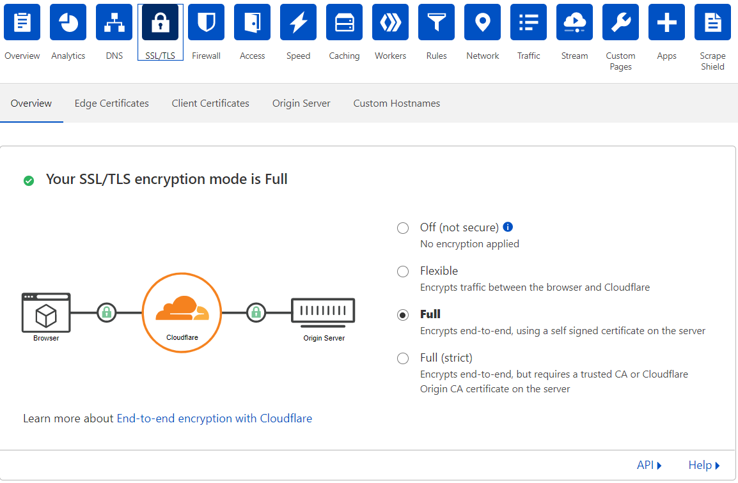Open the Speed lightning bolt icon
This screenshot has height=483, width=738.
tap(299, 22)
